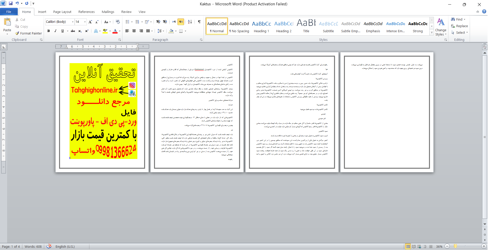Expand the Line Spacing dropdown
This screenshot has width=488, height=250.
pos(163,31)
